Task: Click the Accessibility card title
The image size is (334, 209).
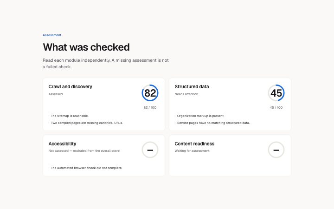Action: [x=62, y=144]
